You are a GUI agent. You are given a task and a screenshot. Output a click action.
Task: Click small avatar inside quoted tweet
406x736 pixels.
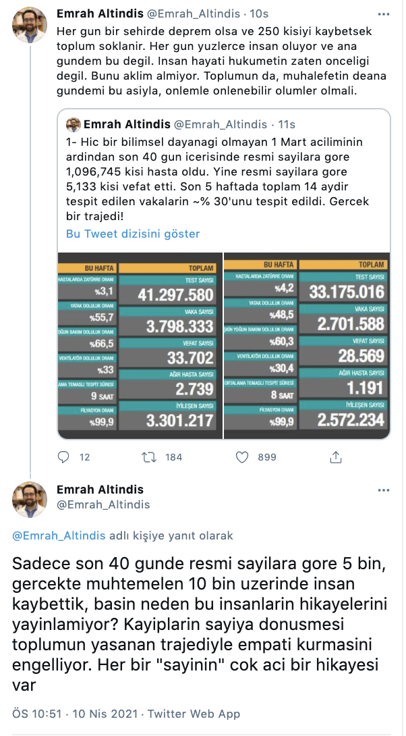coord(73,124)
